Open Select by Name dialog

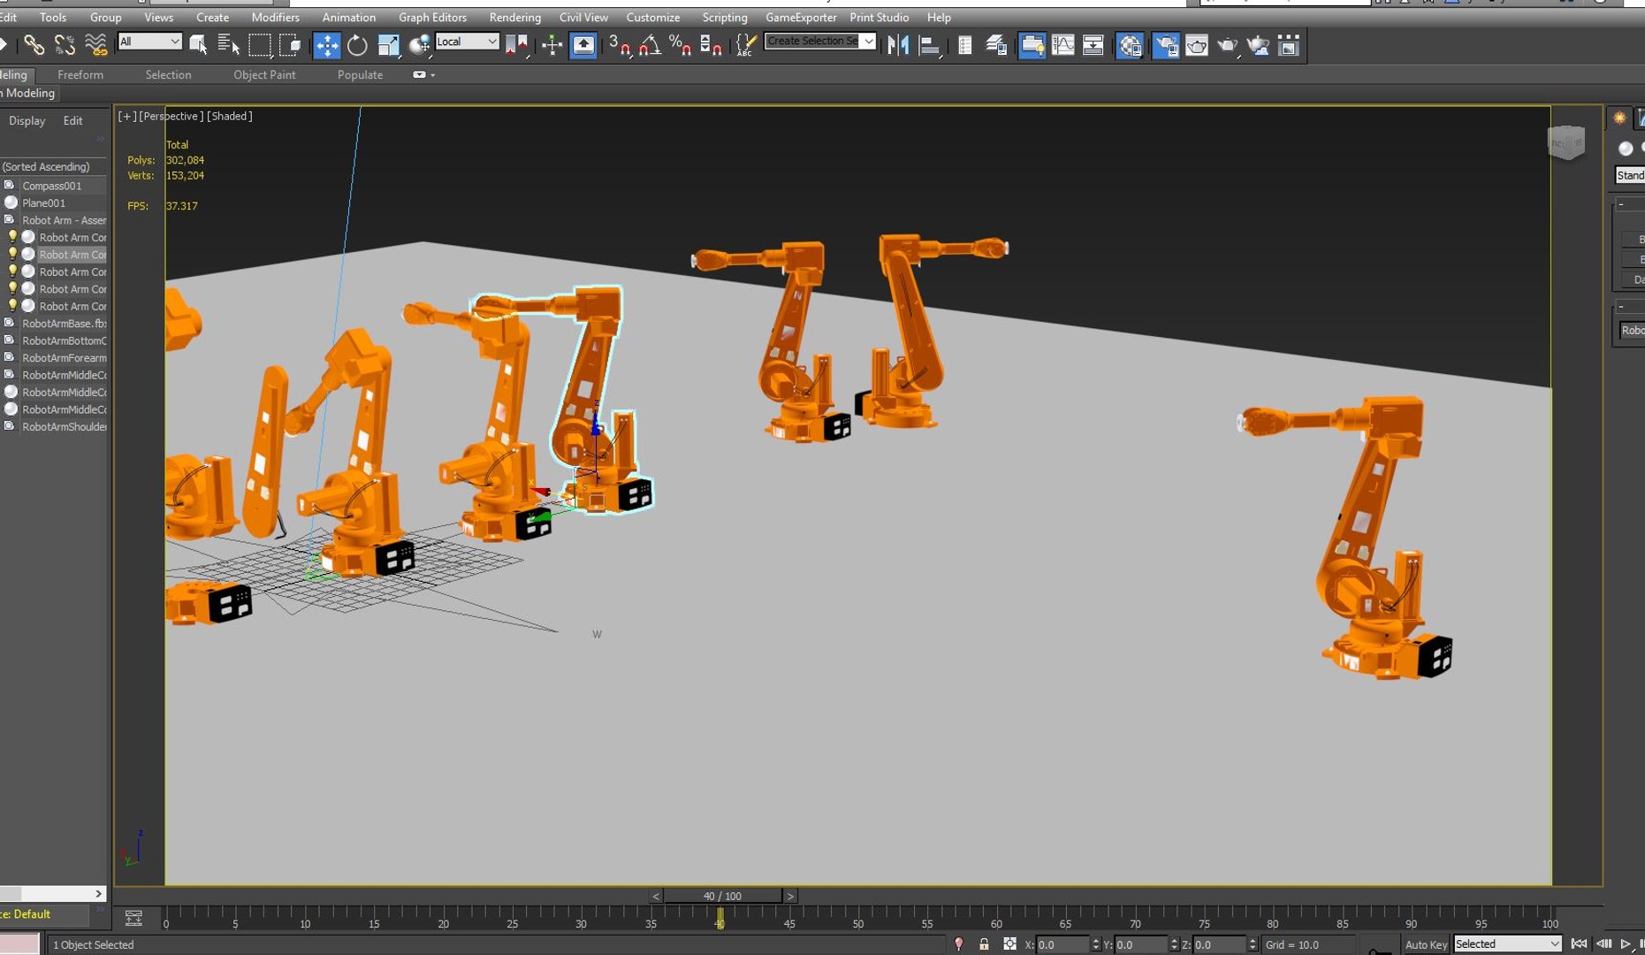(x=228, y=44)
